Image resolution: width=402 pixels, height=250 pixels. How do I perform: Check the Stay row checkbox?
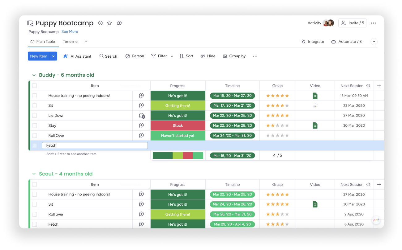(x=34, y=125)
